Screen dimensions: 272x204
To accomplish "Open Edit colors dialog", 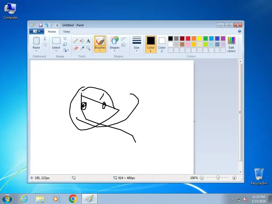I will [231, 45].
